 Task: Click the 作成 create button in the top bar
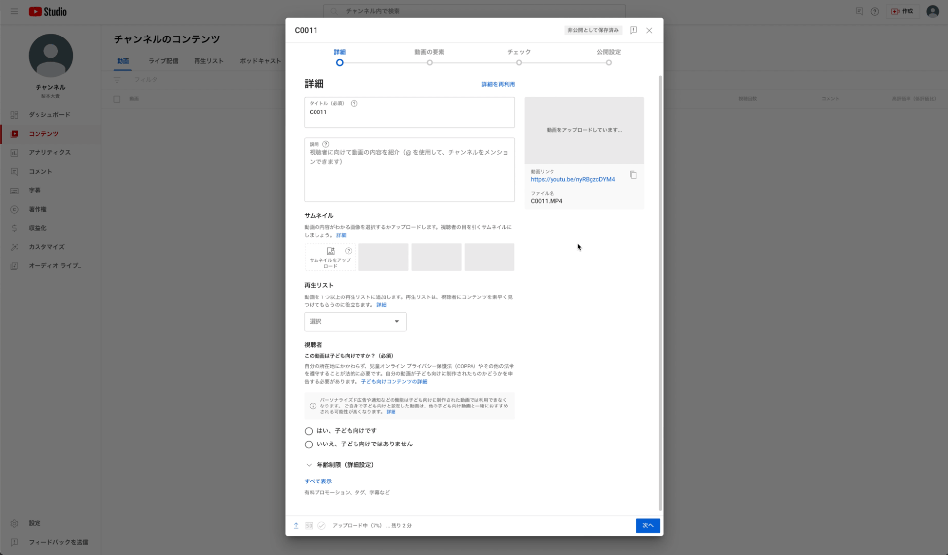pos(903,11)
